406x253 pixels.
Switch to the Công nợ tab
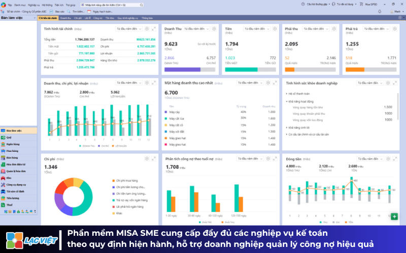[97, 18]
